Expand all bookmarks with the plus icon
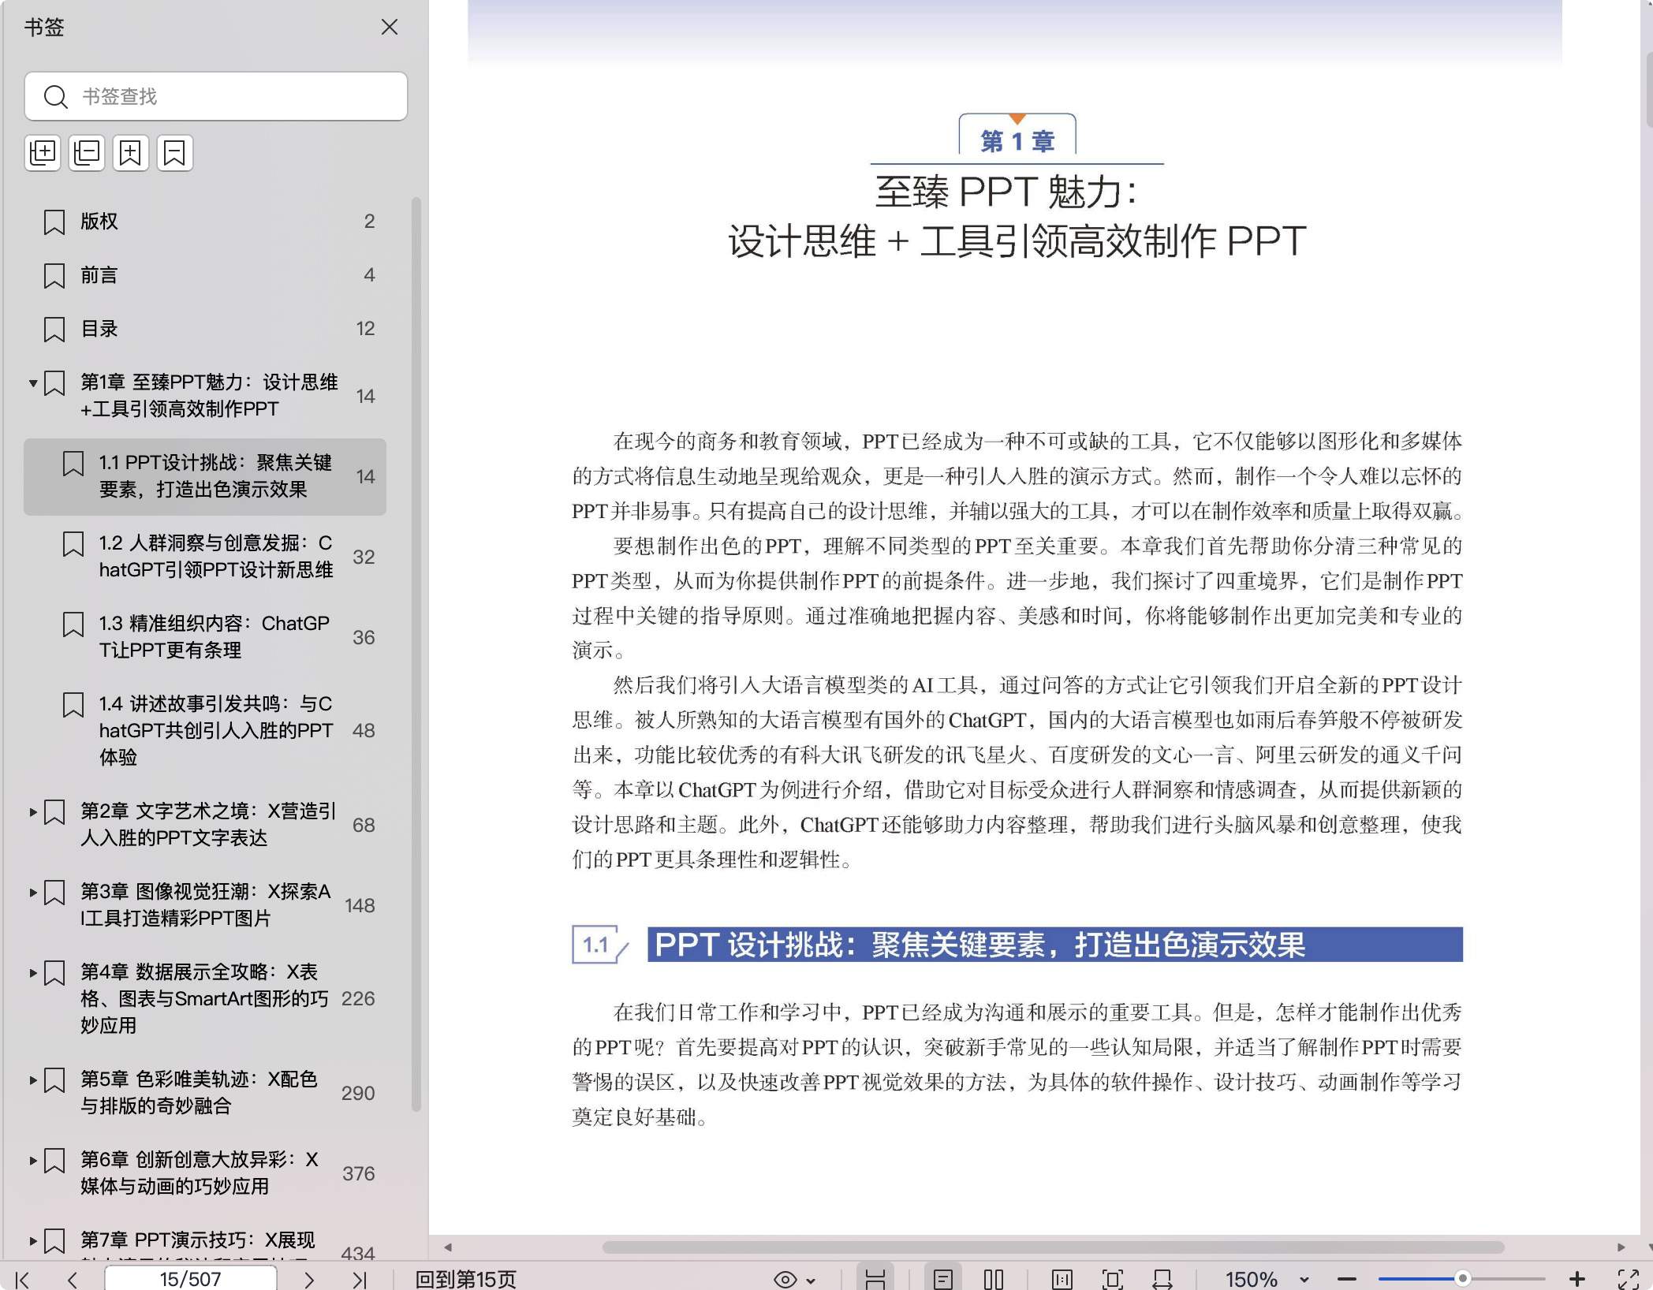The height and width of the screenshot is (1290, 1653). 43,152
